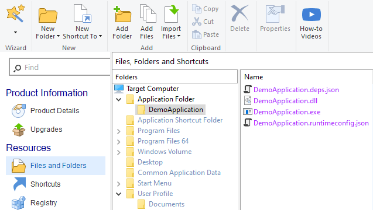Select User Profile folder
Image resolution: width=373 pixels, height=210 pixels.
point(155,194)
